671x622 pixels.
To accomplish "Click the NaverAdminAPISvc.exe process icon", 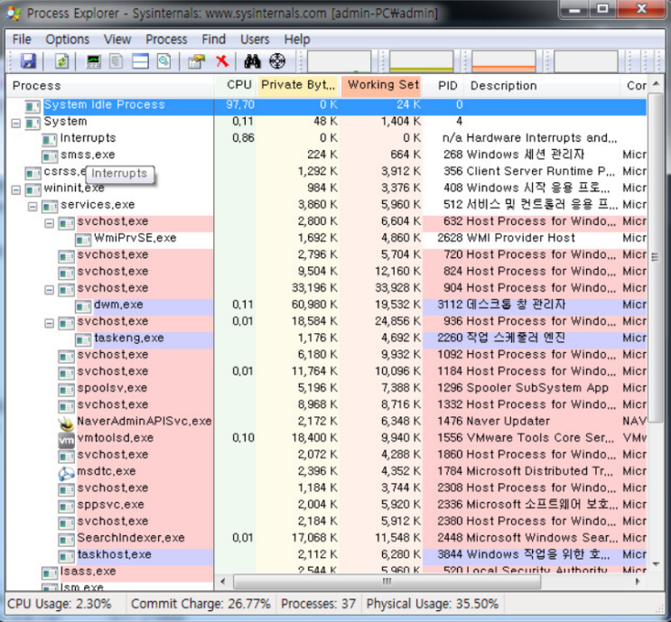I will 66,422.
